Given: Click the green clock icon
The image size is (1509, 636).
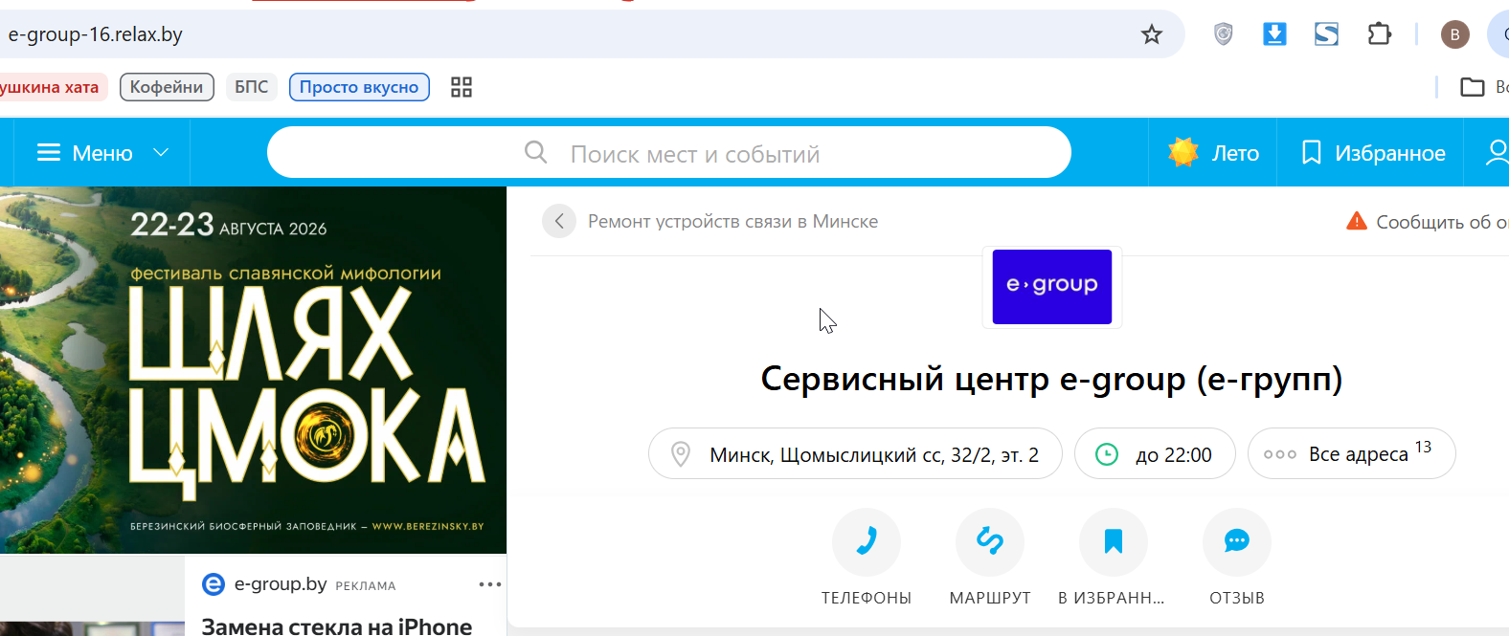Looking at the screenshot, I should pos(1107,454).
